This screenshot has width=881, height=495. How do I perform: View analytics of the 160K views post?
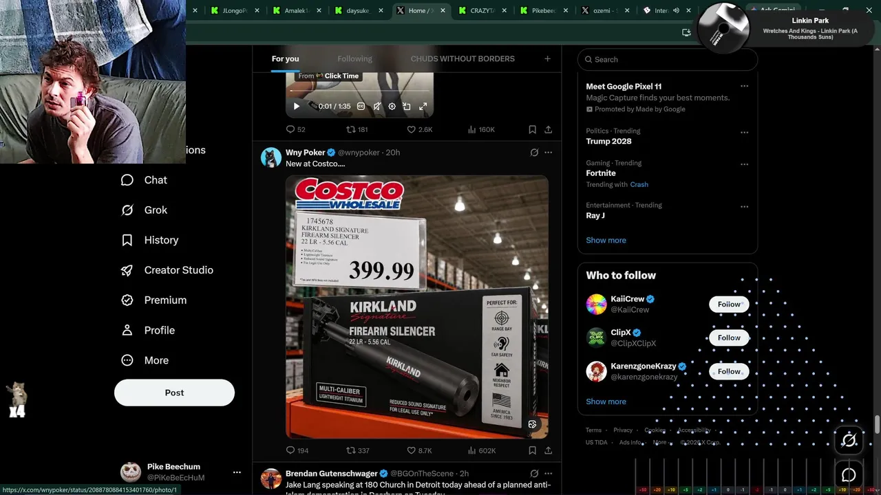pos(481,129)
